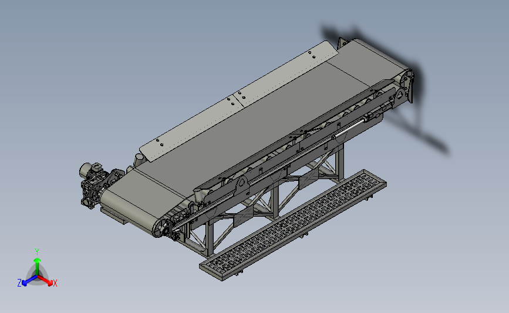Select the flat conveyor belt top surface
Viewport: 509px width, 313px height.
253,130
